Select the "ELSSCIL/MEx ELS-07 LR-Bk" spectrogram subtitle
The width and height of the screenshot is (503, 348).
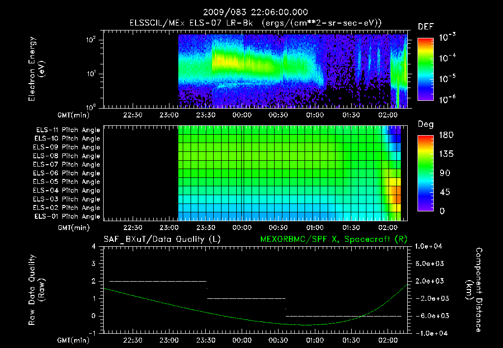[191, 23]
